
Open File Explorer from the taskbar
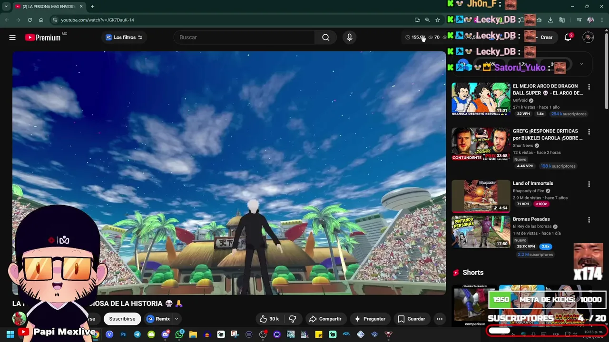[193, 334]
